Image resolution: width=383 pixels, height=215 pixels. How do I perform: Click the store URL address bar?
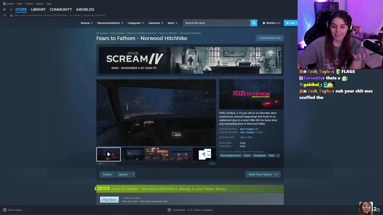click(60, 15)
